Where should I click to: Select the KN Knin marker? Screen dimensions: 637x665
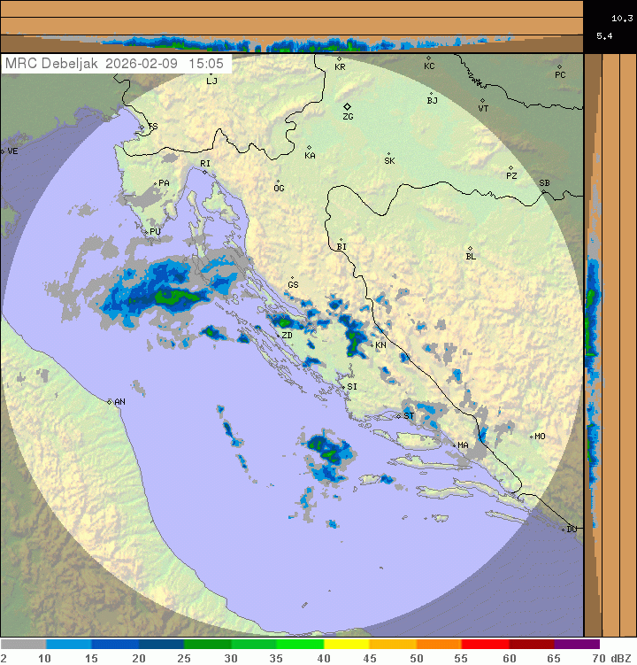pyautogui.click(x=372, y=344)
